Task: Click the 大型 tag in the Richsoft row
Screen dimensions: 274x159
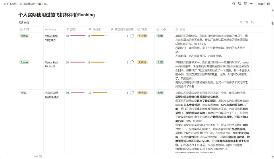Action: (160, 62)
